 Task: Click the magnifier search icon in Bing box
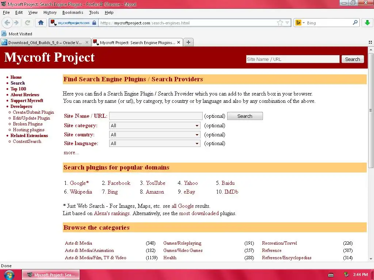click(355, 23)
